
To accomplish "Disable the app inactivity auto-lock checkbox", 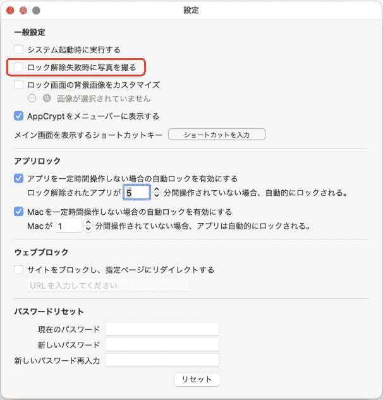I will pos(19,179).
